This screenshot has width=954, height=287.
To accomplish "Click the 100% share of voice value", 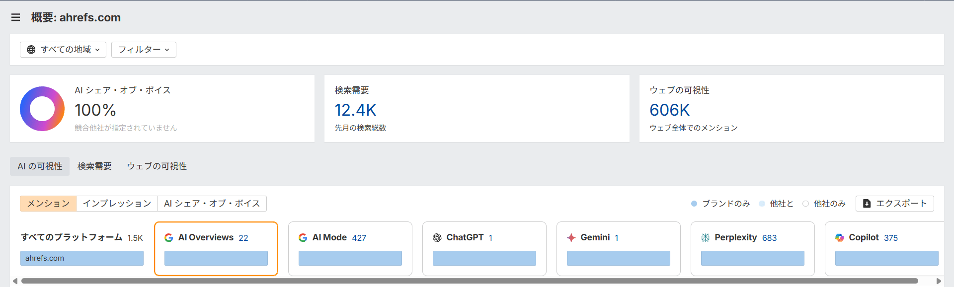I will click(x=95, y=110).
